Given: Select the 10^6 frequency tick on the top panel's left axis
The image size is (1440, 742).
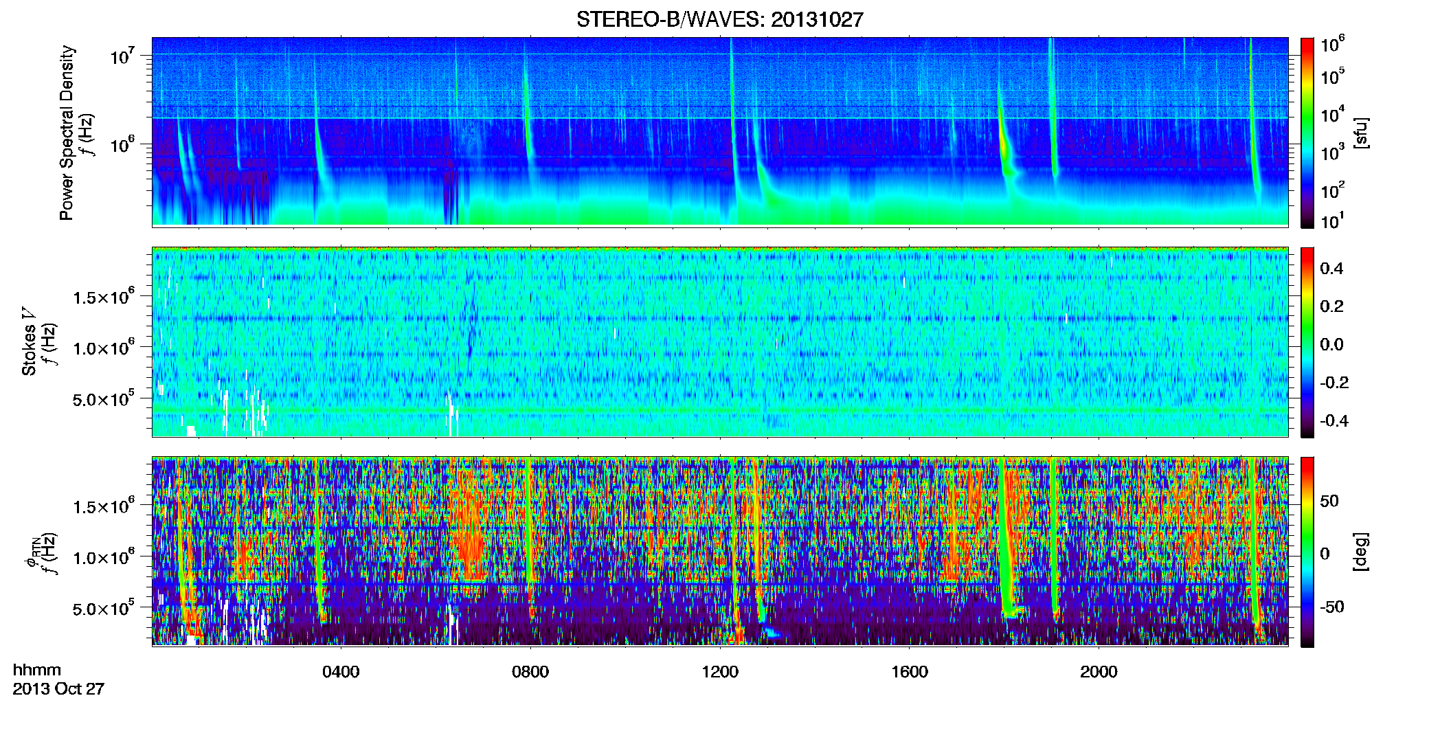Looking at the screenshot, I should [122, 144].
